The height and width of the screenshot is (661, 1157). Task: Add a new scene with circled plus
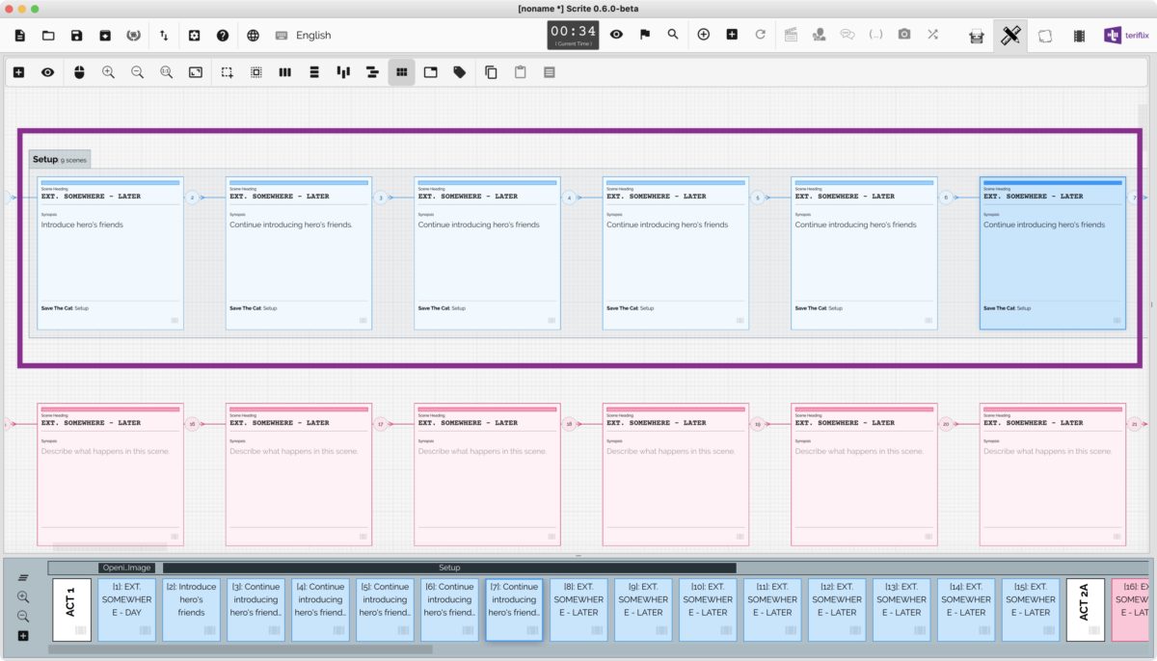point(703,35)
